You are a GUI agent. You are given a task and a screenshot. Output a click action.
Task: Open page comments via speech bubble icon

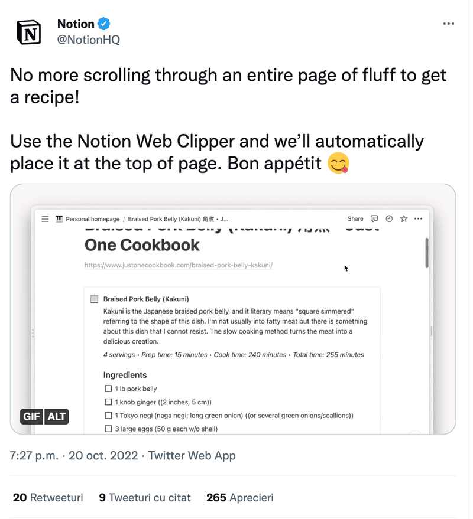(374, 218)
